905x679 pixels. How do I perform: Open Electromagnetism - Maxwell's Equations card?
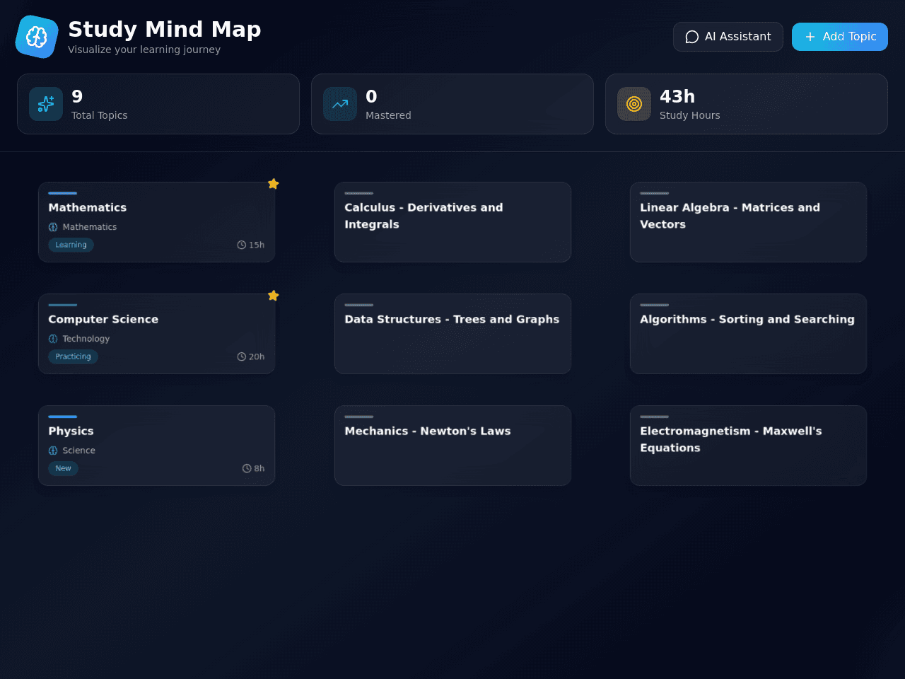[x=748, y=446]
